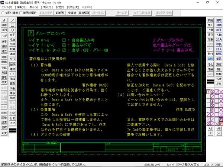
Task: Select the line (/) drawing tool
Action: pos(12,20)
